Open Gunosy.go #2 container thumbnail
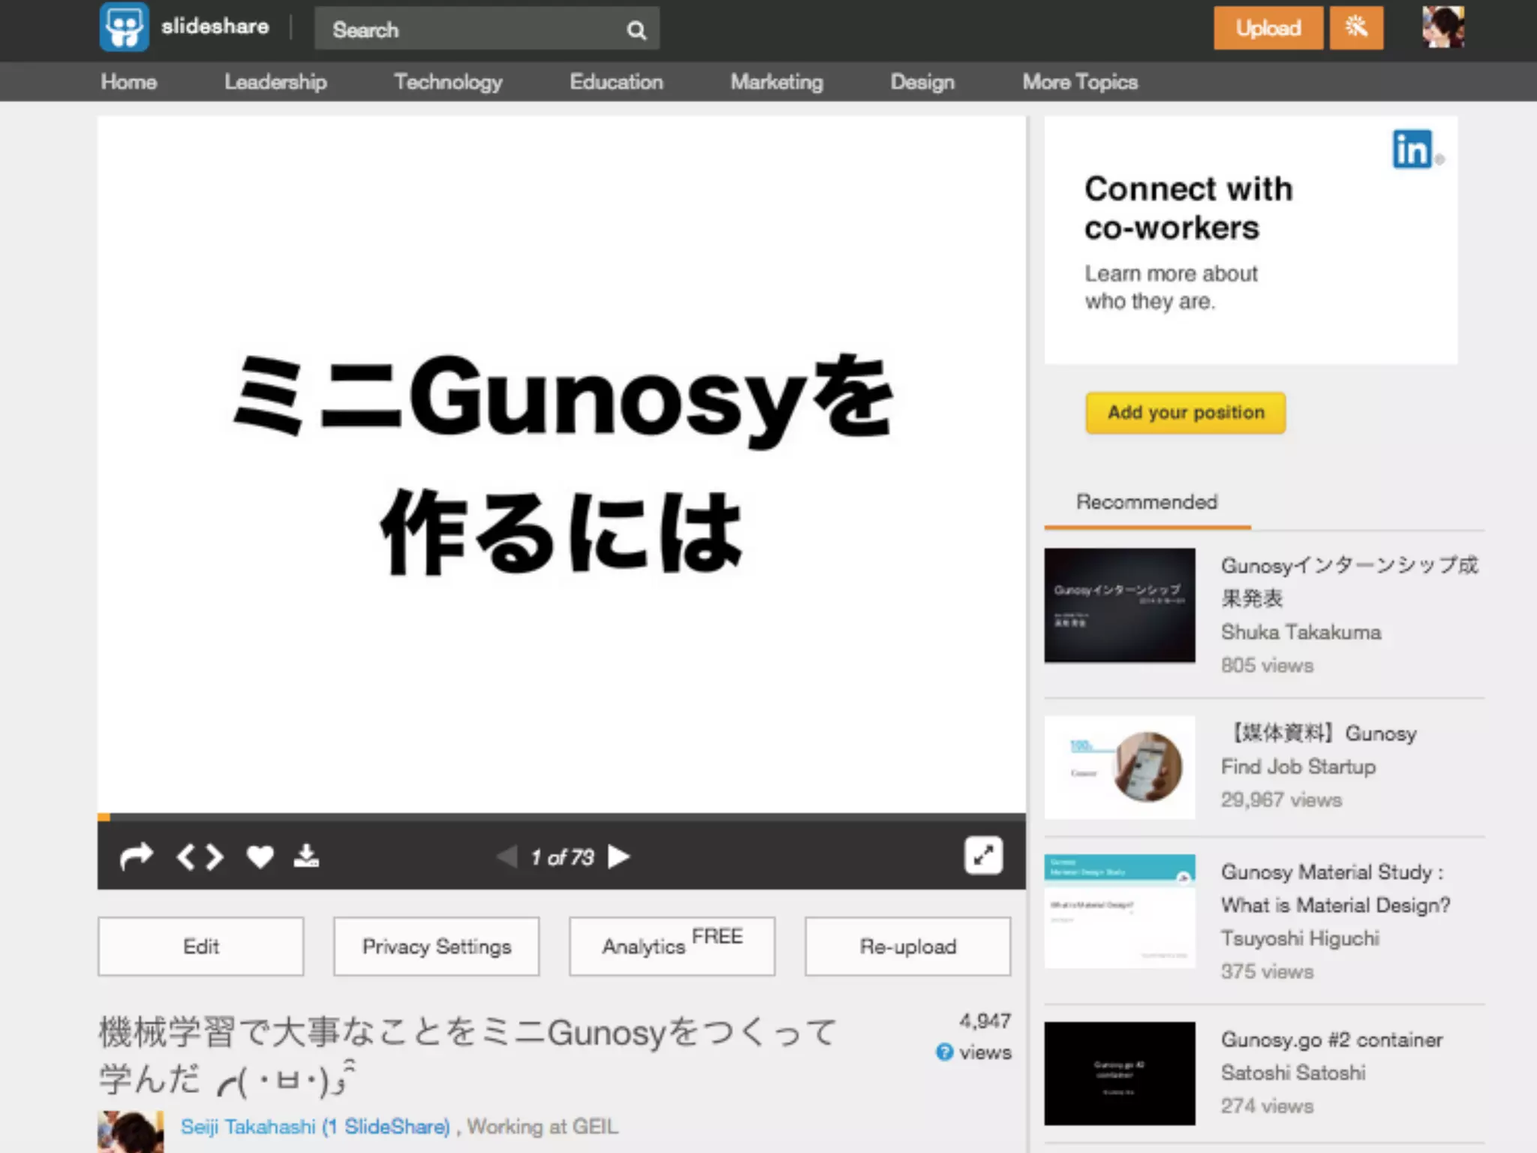Viewport: 1537px width, 1153px height. tap(1119, 1073)
